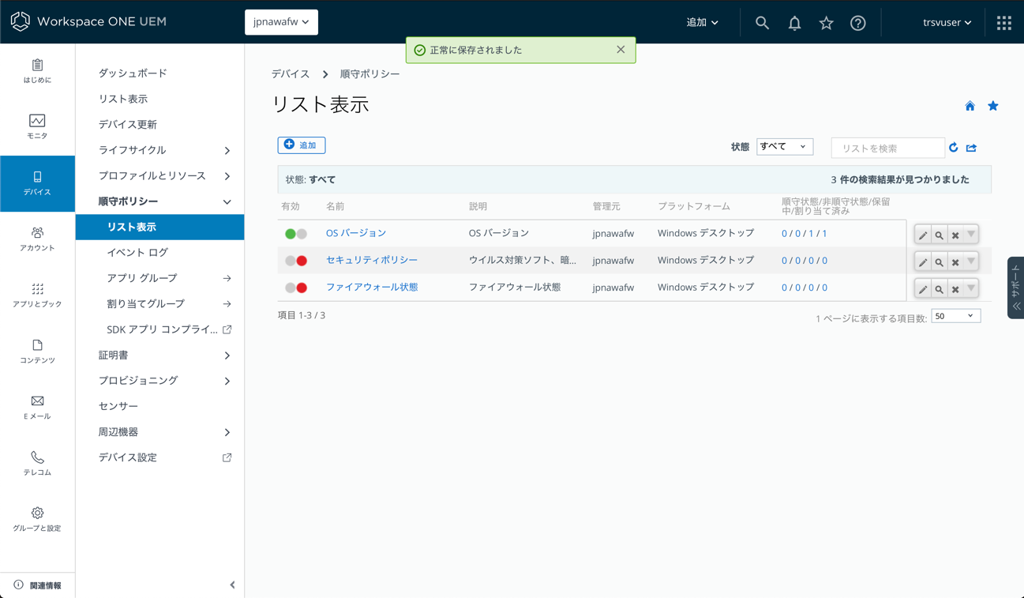
Task: Open グループと設定 gear section
Action: pyautogui.click(x=37, y=520)
